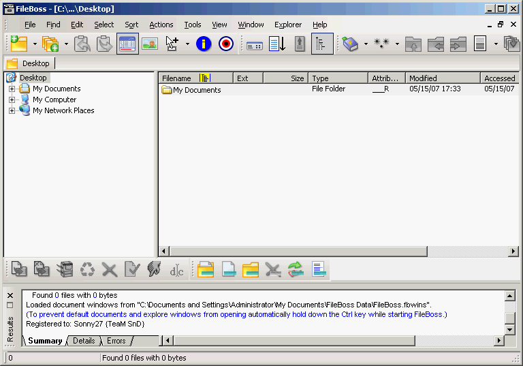Close the Results panel with X
This screenshot has height=366, width=523.
coord(10,296)
